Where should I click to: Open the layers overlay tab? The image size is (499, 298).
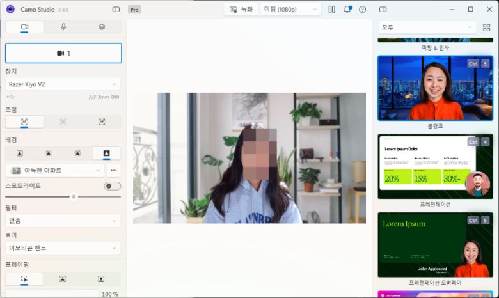point(102,27)
